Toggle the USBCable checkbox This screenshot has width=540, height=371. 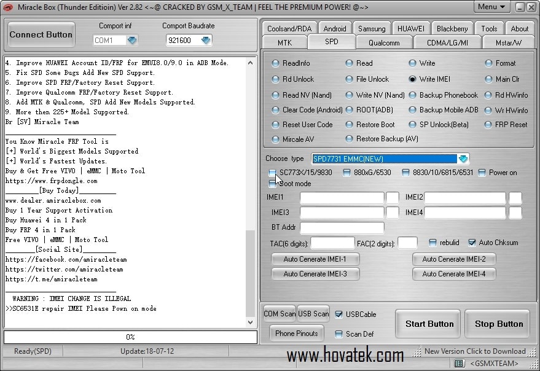point(339,314)
